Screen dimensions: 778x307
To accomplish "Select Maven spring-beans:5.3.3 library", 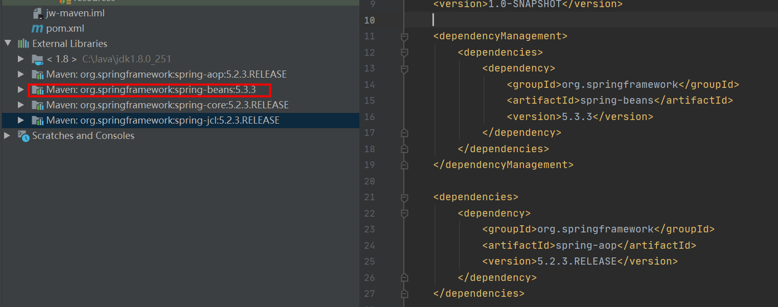I will click(x=151, y=90).
